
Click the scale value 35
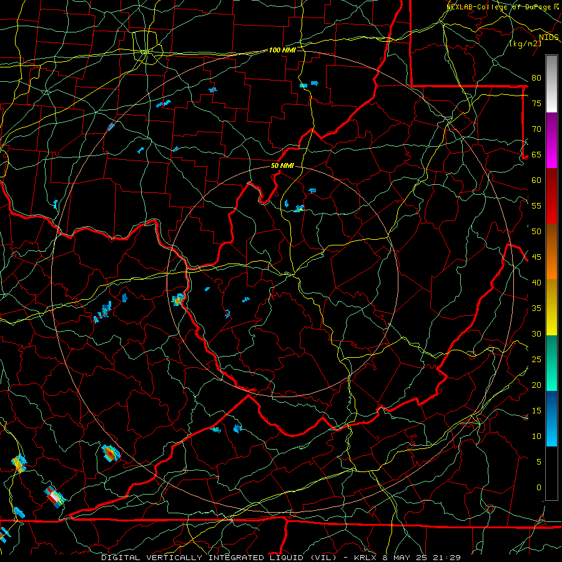point(536,308)
